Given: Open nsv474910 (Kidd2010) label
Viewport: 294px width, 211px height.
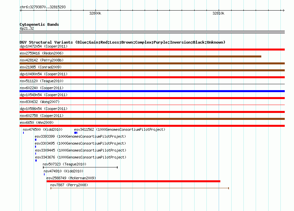Looking at the screenshot, I should tap(63, 171).
